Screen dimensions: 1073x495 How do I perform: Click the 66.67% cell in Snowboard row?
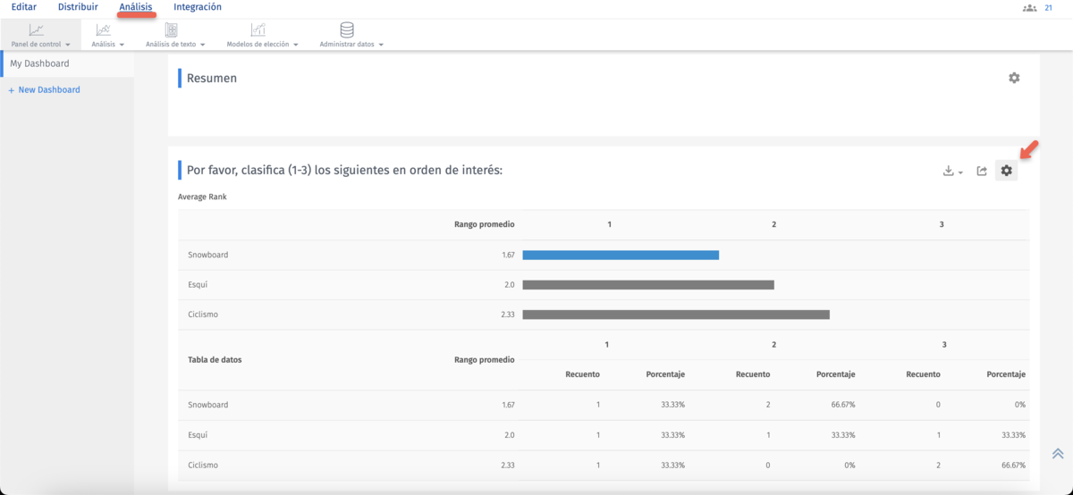(x=842, y=405)
